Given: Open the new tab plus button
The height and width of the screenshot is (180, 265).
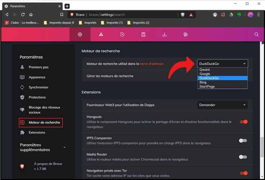Looking at the screenshot, I should (67, 6).
